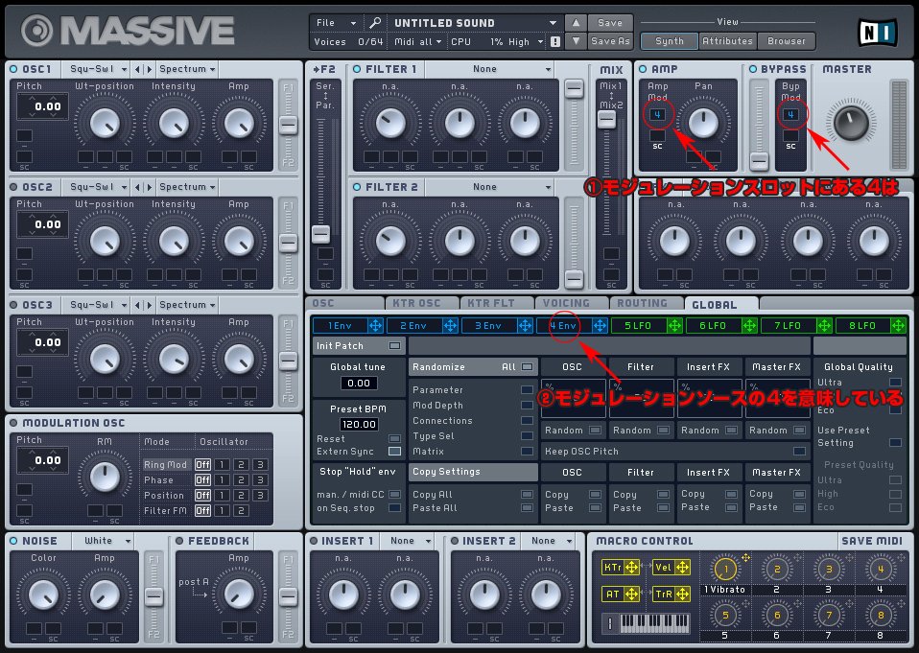919x653 pixels.
Task: Toggle OSC1 power button
Action: pyautogui.click(x=13, y=69)
